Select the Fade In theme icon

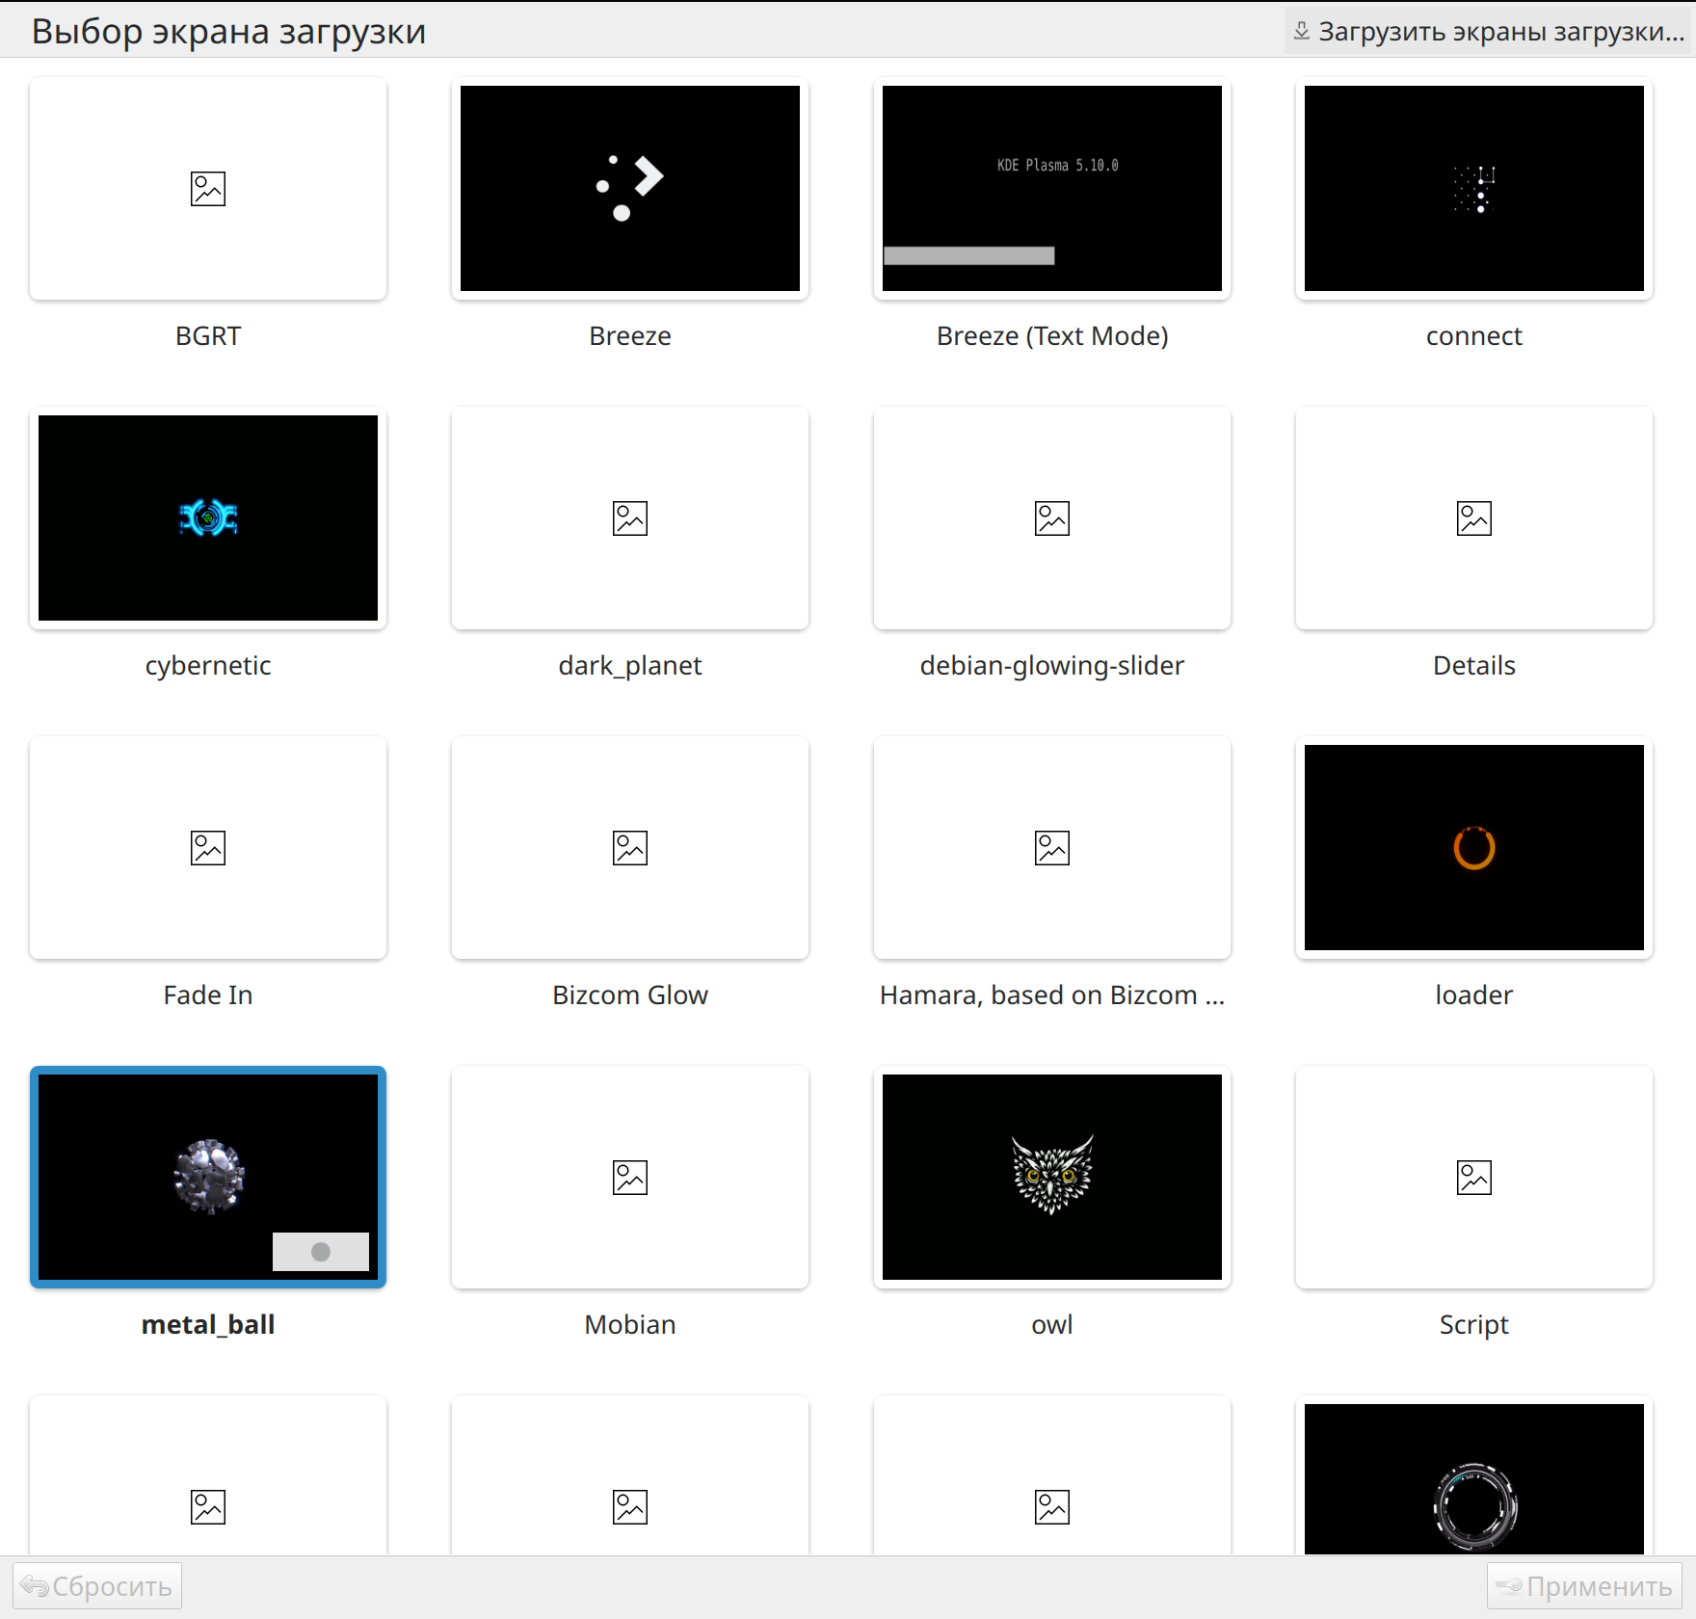208,848
